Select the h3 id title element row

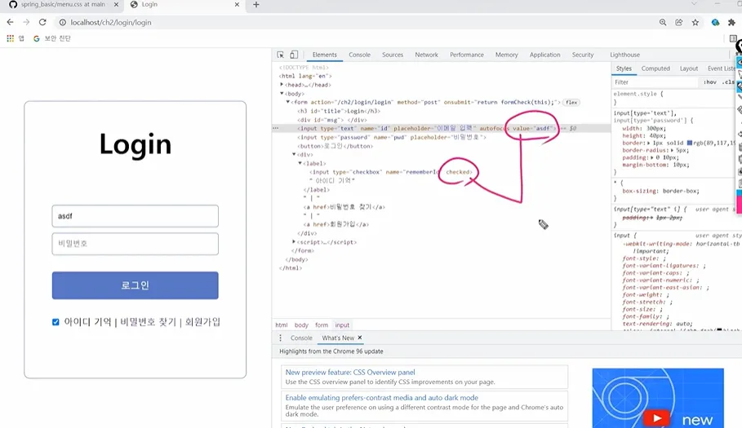[x=339, y=111]
